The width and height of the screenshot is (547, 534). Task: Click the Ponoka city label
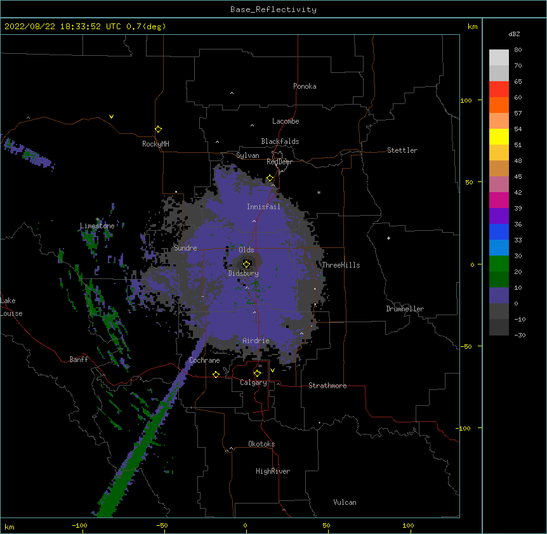[x=305, y=86]
